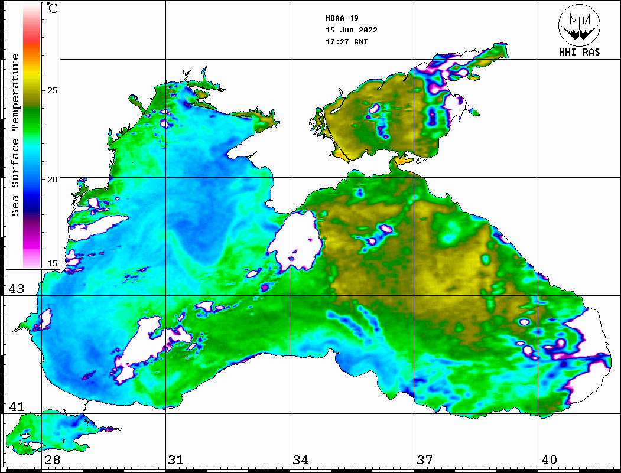Click the '15' value on color scale
621x473 pixels.
click(x=52, y=263)
